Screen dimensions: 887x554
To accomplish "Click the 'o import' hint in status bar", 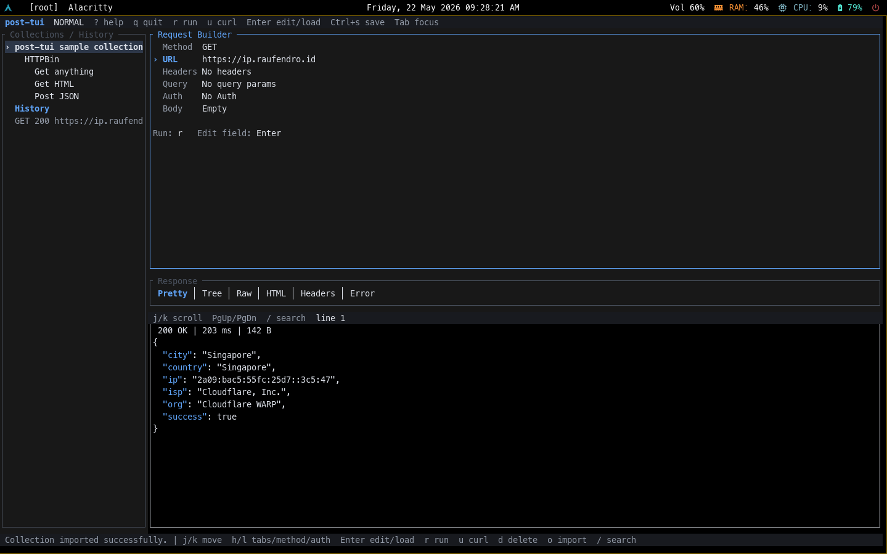I will tap(567, 540).
